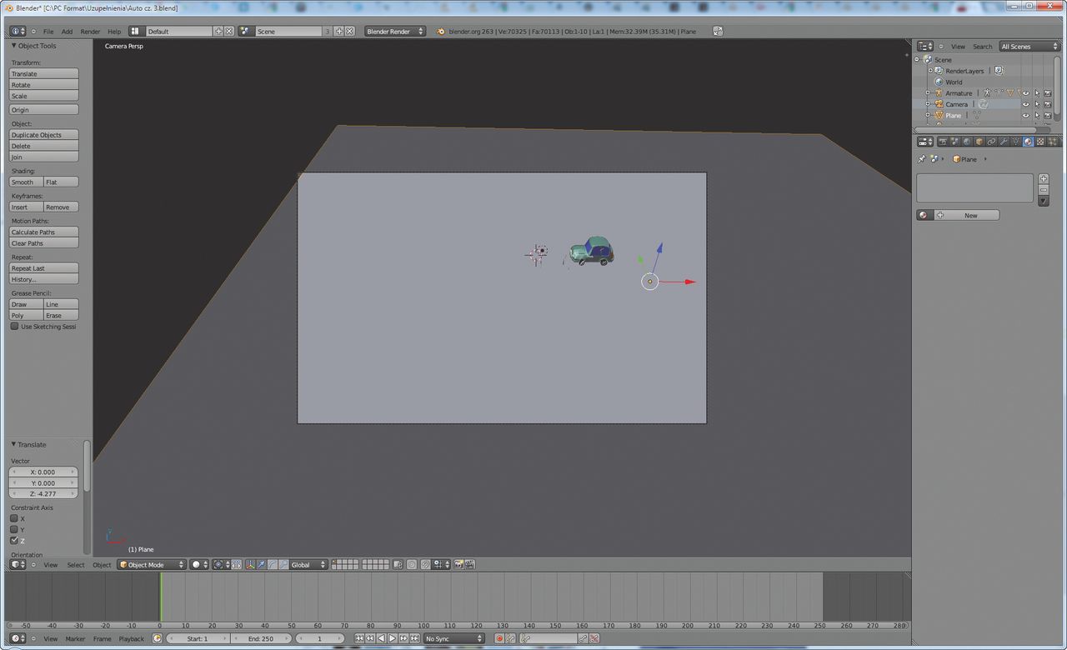Open the Render menu
Viewport: 1067px width, 650px height.
(90, 32)
